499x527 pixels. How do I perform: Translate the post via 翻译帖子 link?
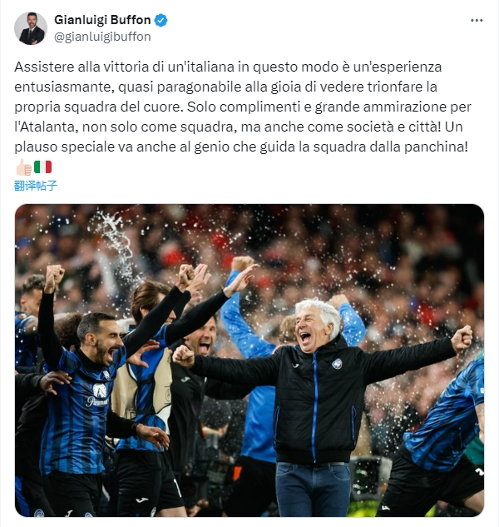tap(36, 186)
